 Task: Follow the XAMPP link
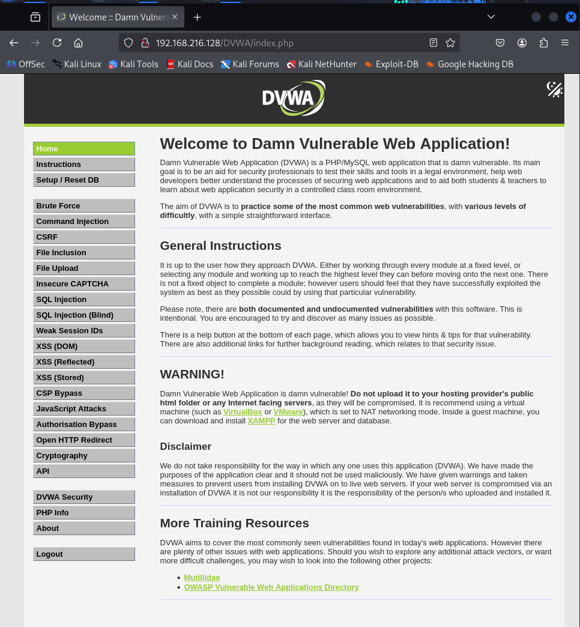coord(261,420)
